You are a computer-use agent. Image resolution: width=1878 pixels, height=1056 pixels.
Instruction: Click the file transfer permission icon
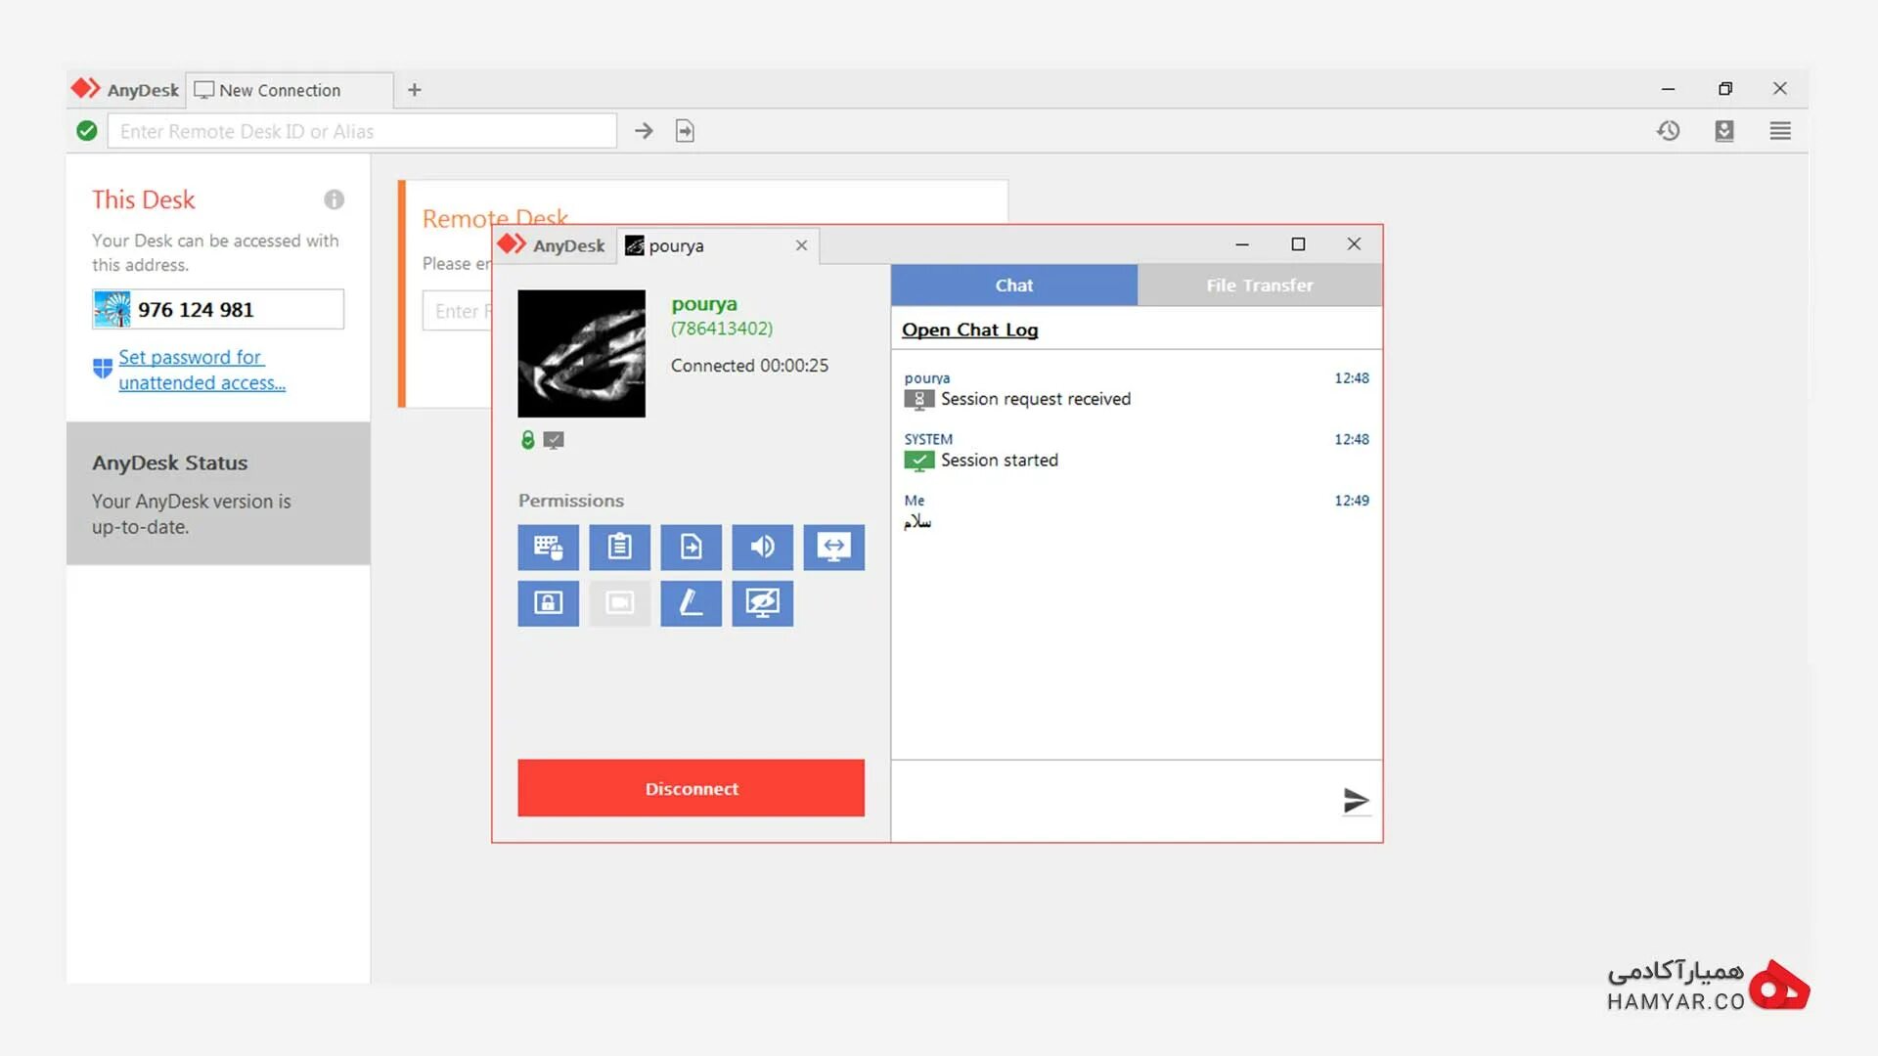(692, 546)
